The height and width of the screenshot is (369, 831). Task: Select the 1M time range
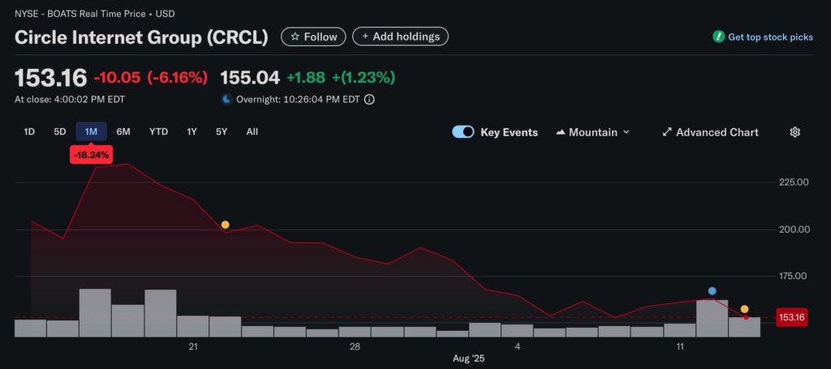(91, 132)
